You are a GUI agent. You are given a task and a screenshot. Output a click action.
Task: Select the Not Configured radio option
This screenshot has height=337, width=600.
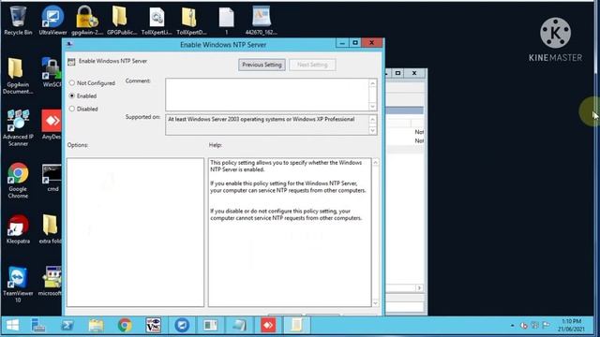point(92,83)
